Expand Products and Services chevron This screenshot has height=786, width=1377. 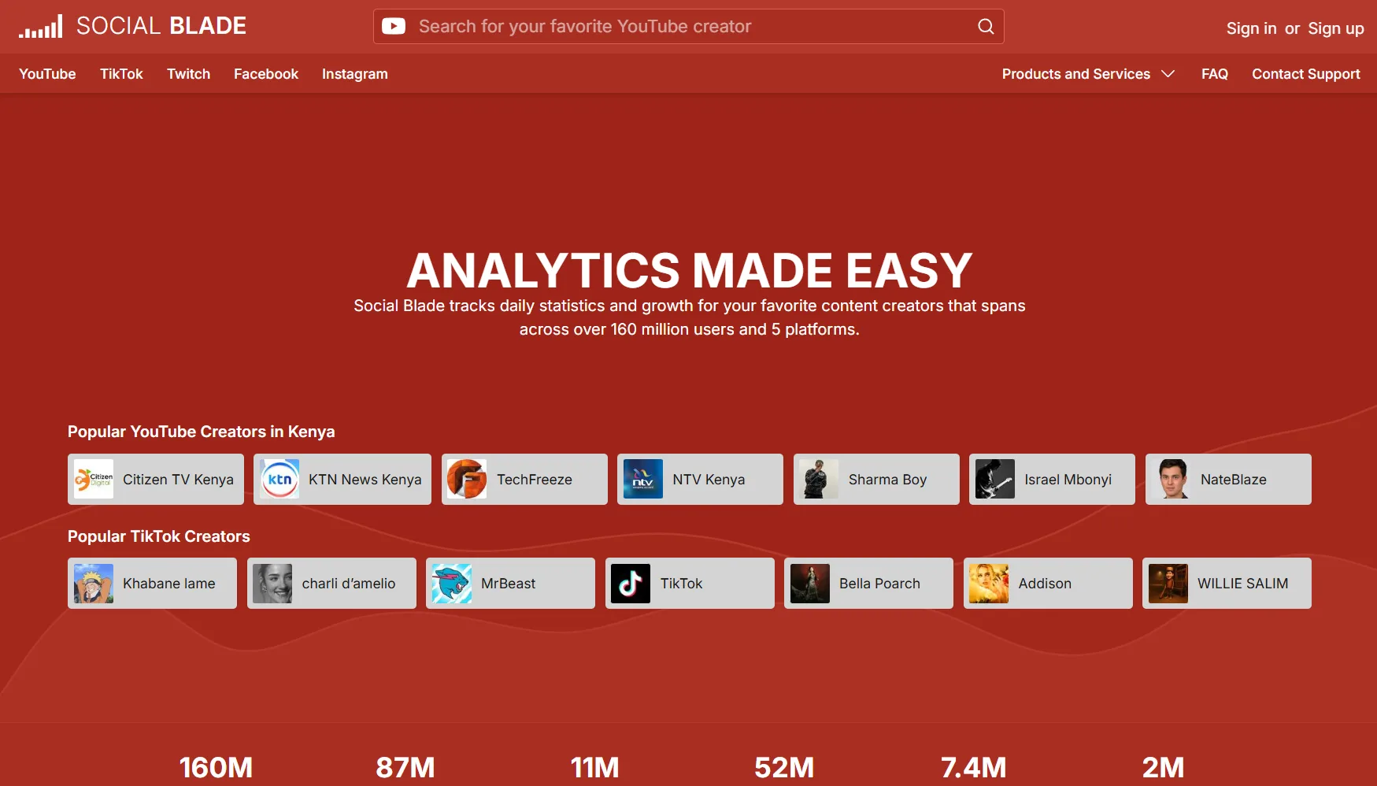coord(1168,74)
